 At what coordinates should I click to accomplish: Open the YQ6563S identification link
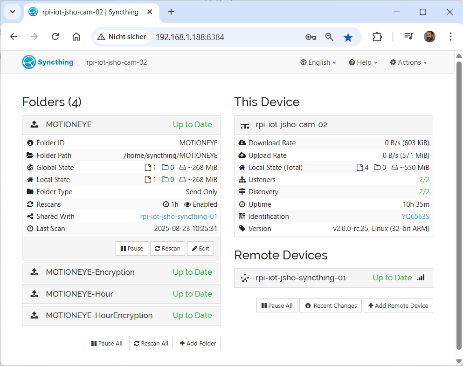[x=415, y=217]
